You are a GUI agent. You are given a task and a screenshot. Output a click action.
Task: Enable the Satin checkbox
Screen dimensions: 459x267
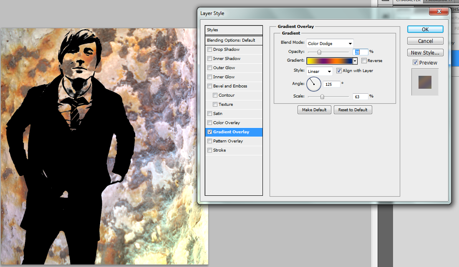209,113
